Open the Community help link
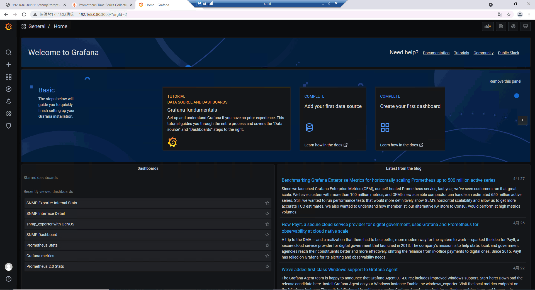The width and height of the screenshot is (535, 290). coord(483,53)
